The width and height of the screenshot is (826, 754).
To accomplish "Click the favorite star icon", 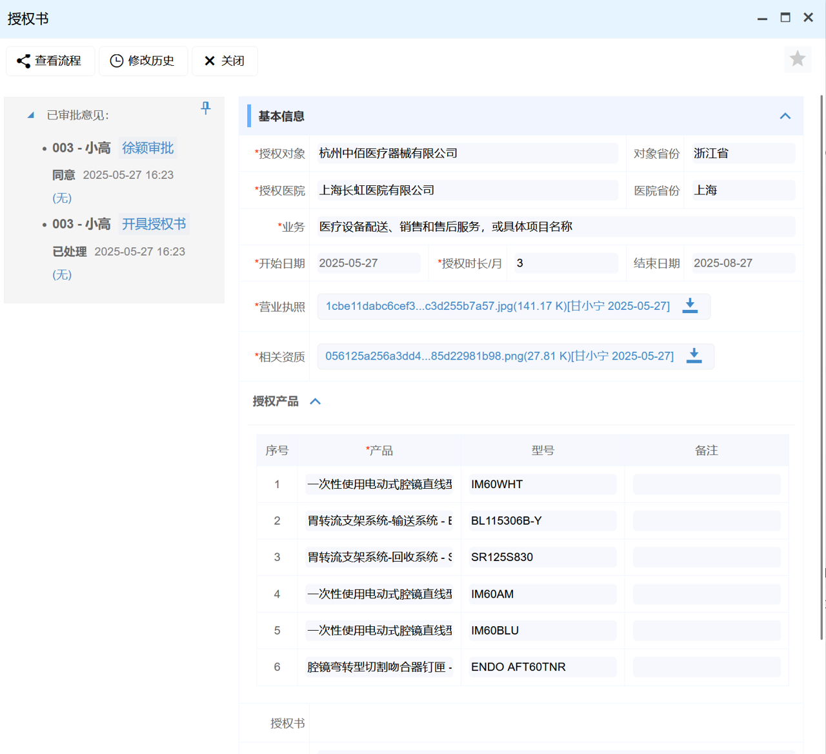I will tap(798, 59).
